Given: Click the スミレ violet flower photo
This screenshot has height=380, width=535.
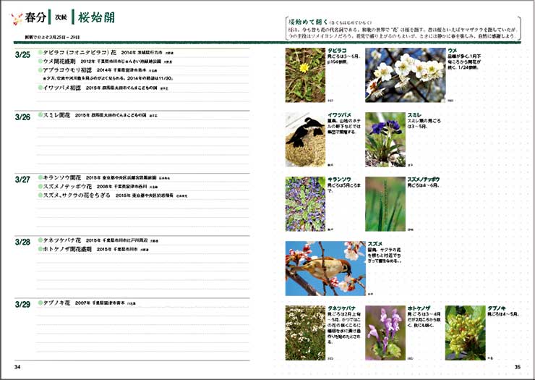Looking at the screenshot, I should (385, 140).
